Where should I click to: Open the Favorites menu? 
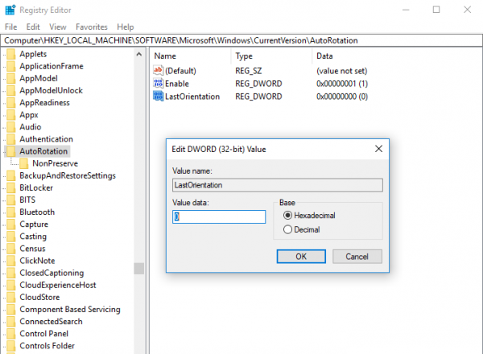(x=92, y=27)
